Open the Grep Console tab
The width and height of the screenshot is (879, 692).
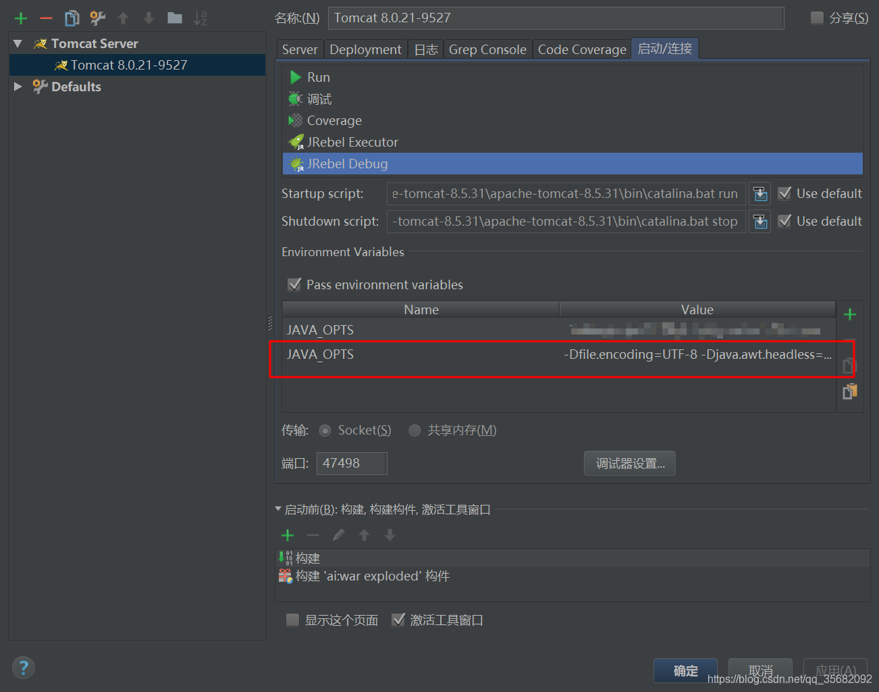pyautogui.click(x=487, y=49)
